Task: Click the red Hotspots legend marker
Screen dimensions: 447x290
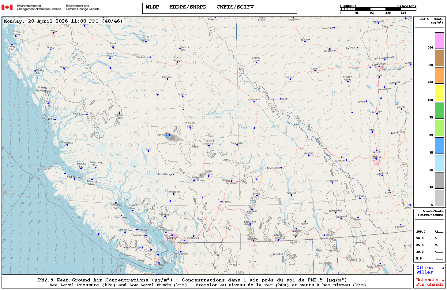Action: (x=443, y=280)
